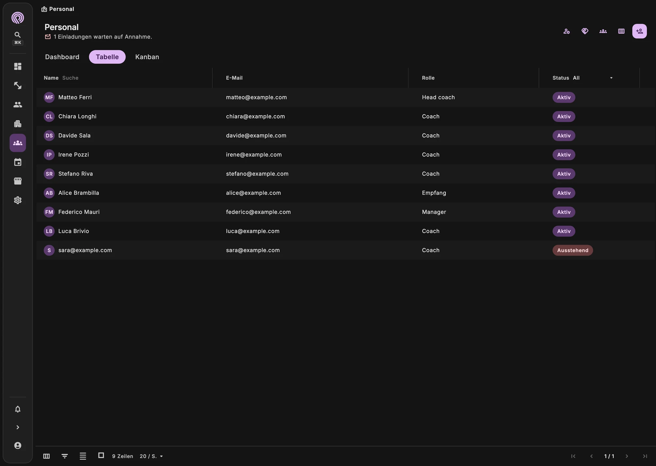Go to the first page with the pagination arrow
Image resolution: width=656 pixels, height=466 pixels.
tap(573, 456)
